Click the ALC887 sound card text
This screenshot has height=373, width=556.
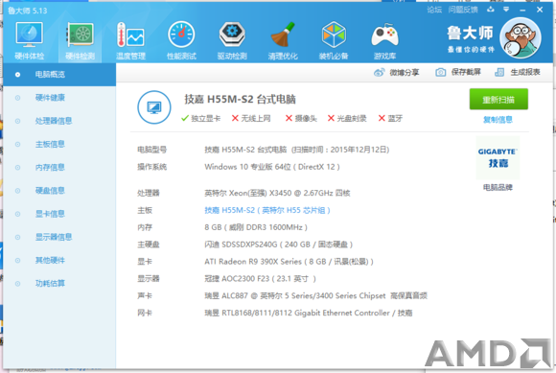[x=316, y=295]
